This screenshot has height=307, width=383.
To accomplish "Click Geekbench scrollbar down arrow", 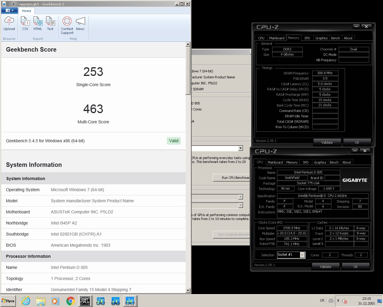I will pyautogui.click(x=188, y=290).
